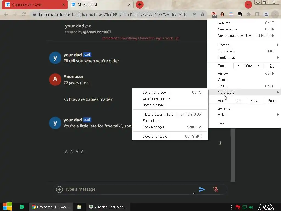Open Downloads from Chrome menu
The height and width of the screenshot is (211, 281).
244,51
